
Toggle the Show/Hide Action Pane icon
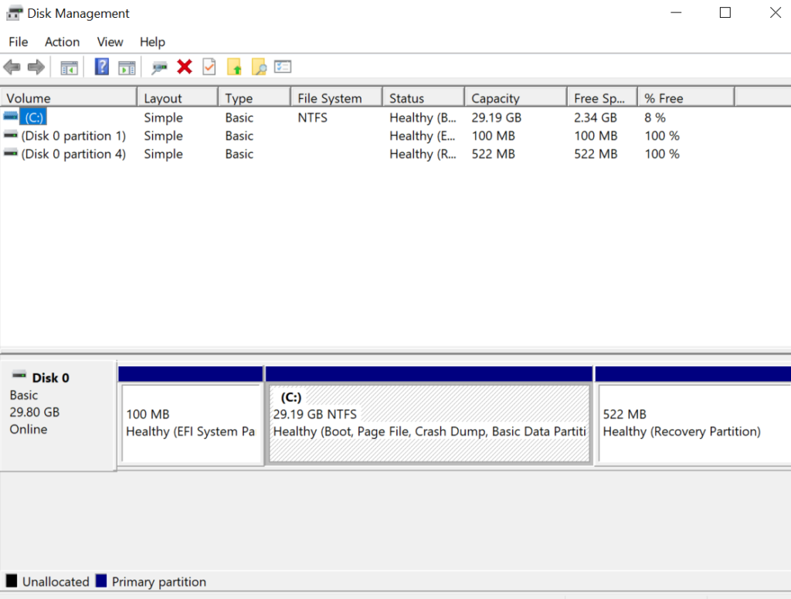click(x=127, y=66)
